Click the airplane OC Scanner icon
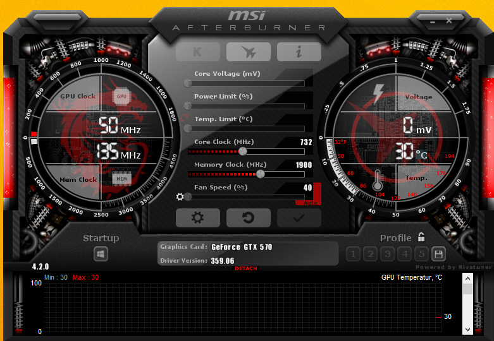 coord(248,52)
